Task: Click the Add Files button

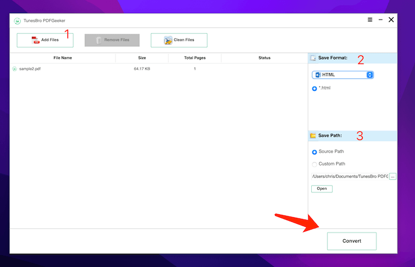Action: click(x=45, y=40)
